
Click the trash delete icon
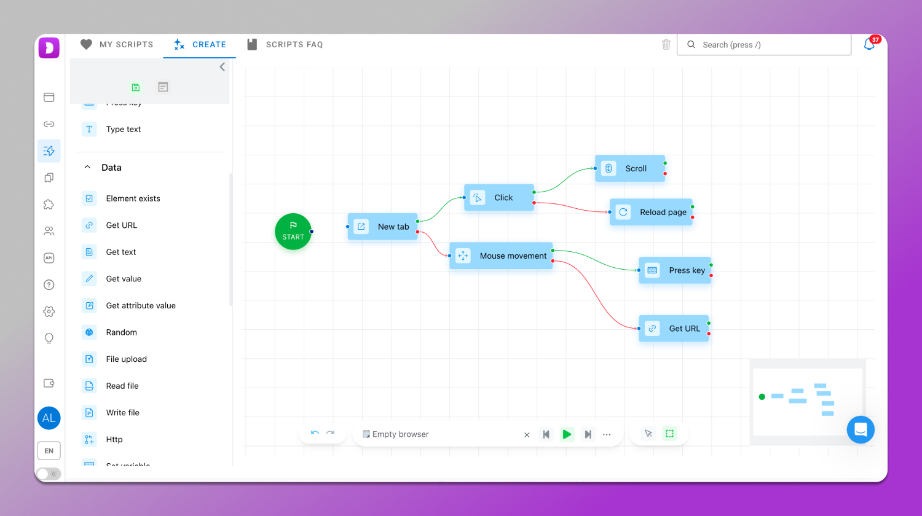[666, 44]
